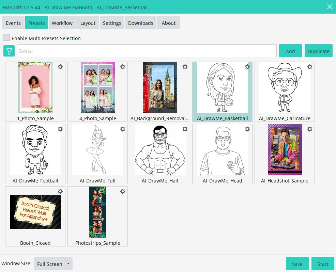Viewport: 336px width, 272px height.
Task: Click the "Window Size:" label
Action: [16, 263]
